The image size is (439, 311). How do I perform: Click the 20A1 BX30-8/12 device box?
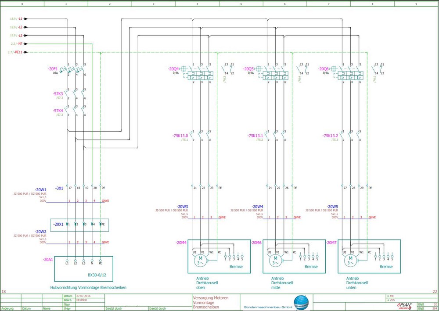click(x=84, y=269)
